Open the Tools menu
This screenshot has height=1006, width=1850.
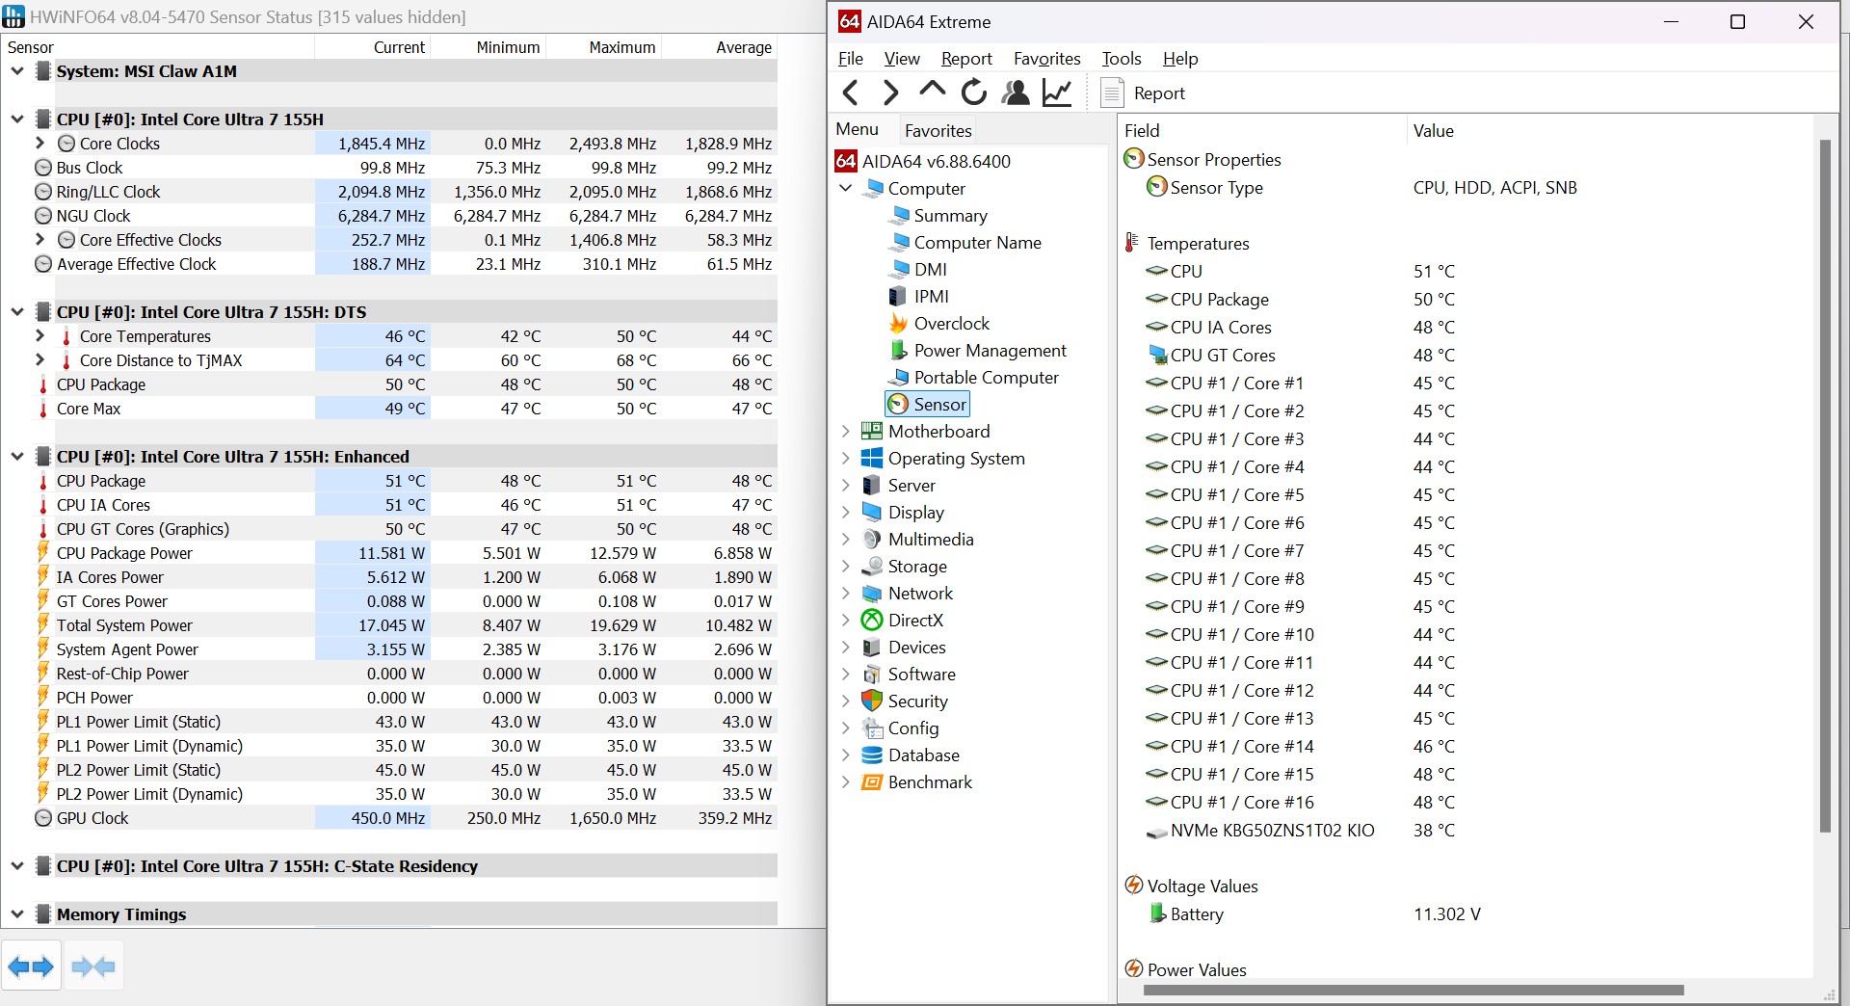pyautogui.click(x=1122, y=59)
